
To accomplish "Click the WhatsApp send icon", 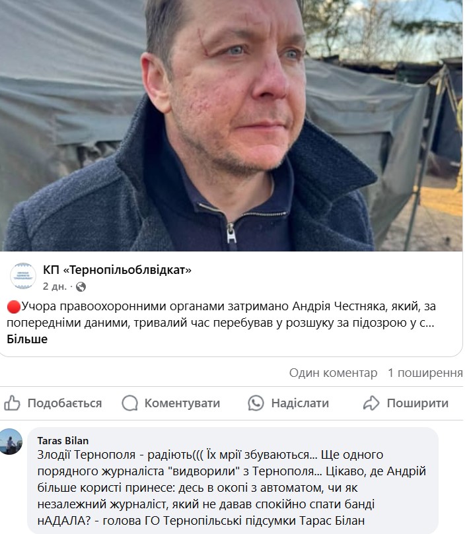I will 256,403.
